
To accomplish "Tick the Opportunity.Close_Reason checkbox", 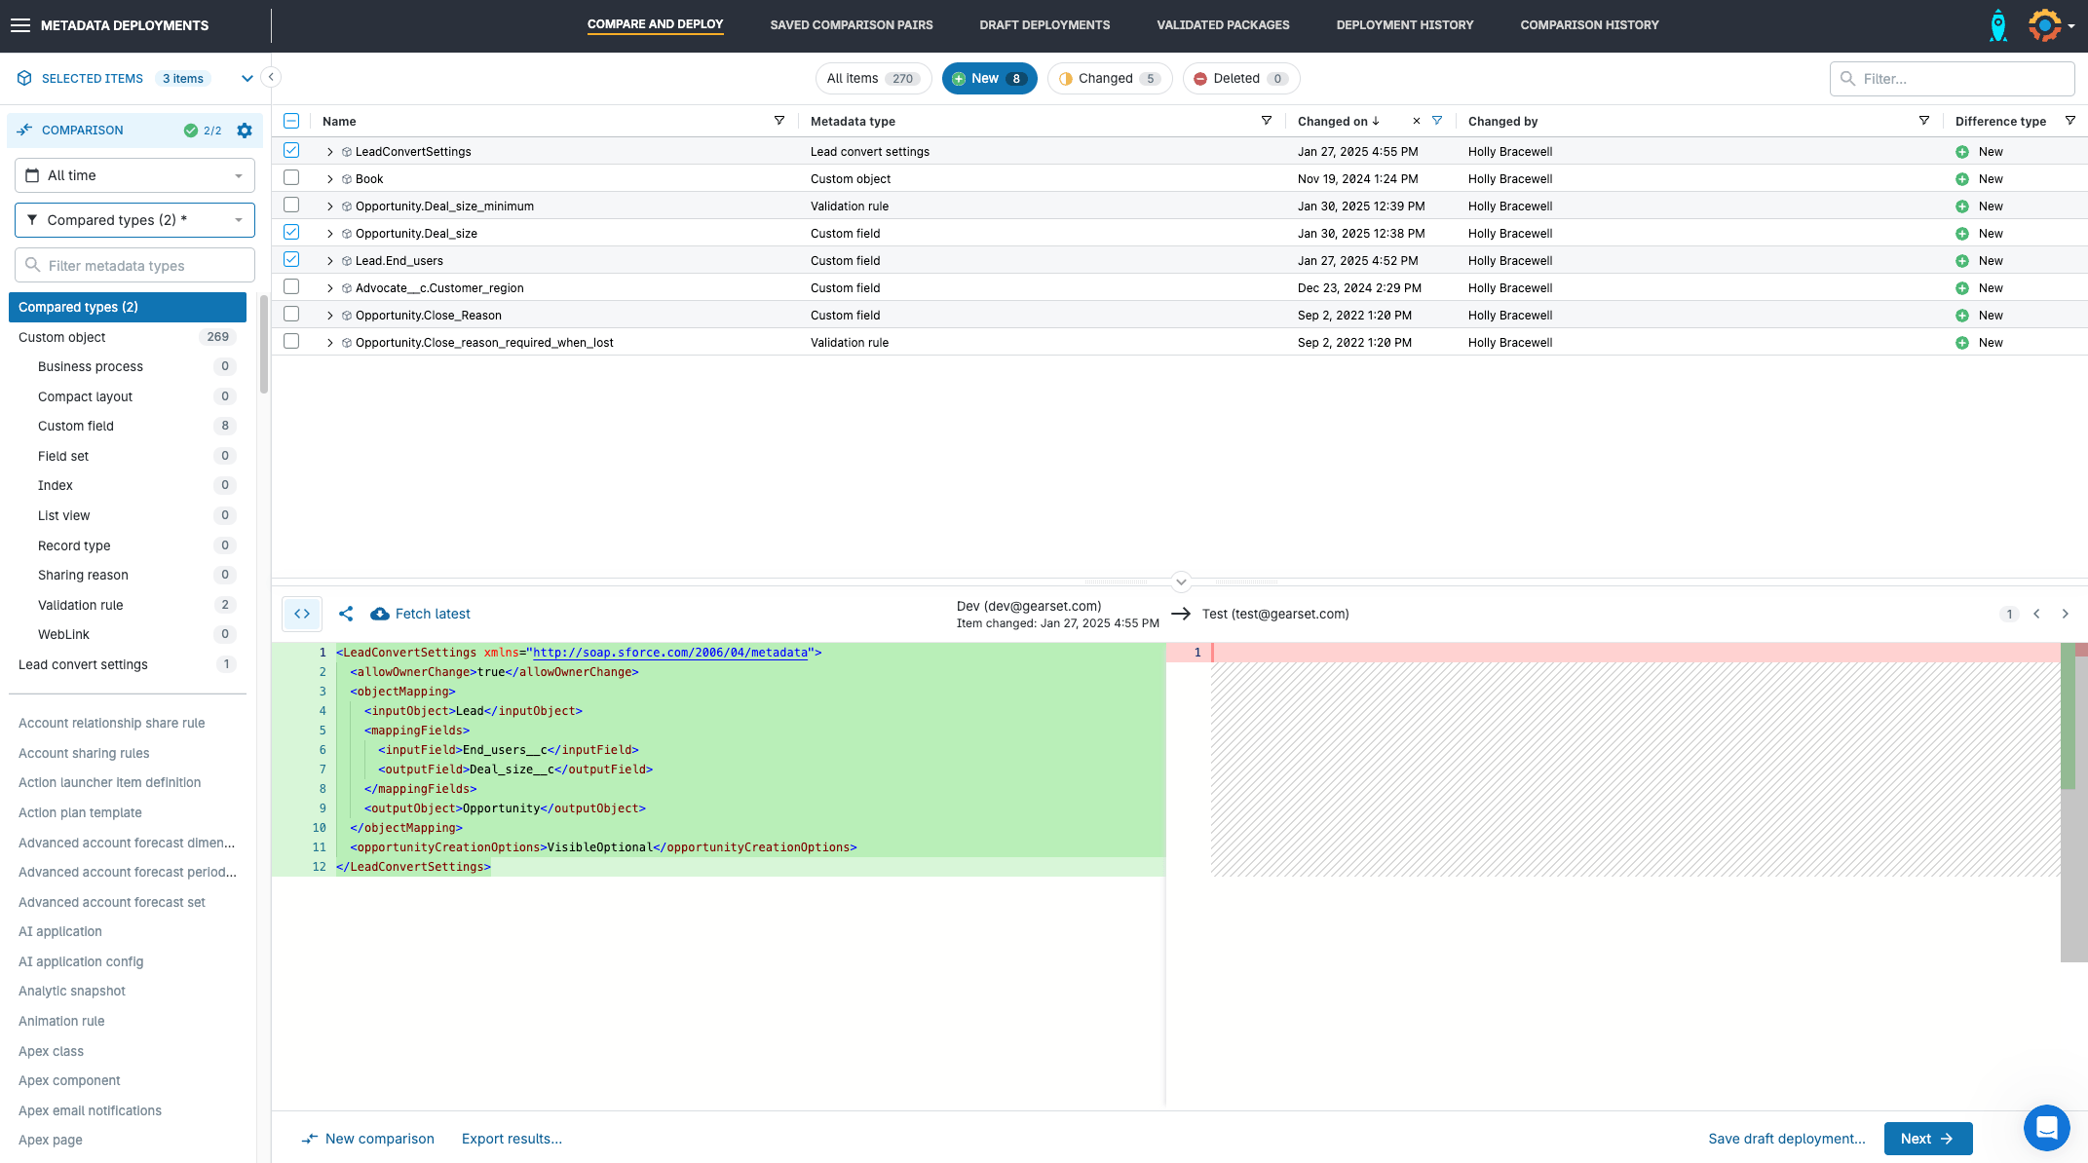I will (x=291, y=315).
